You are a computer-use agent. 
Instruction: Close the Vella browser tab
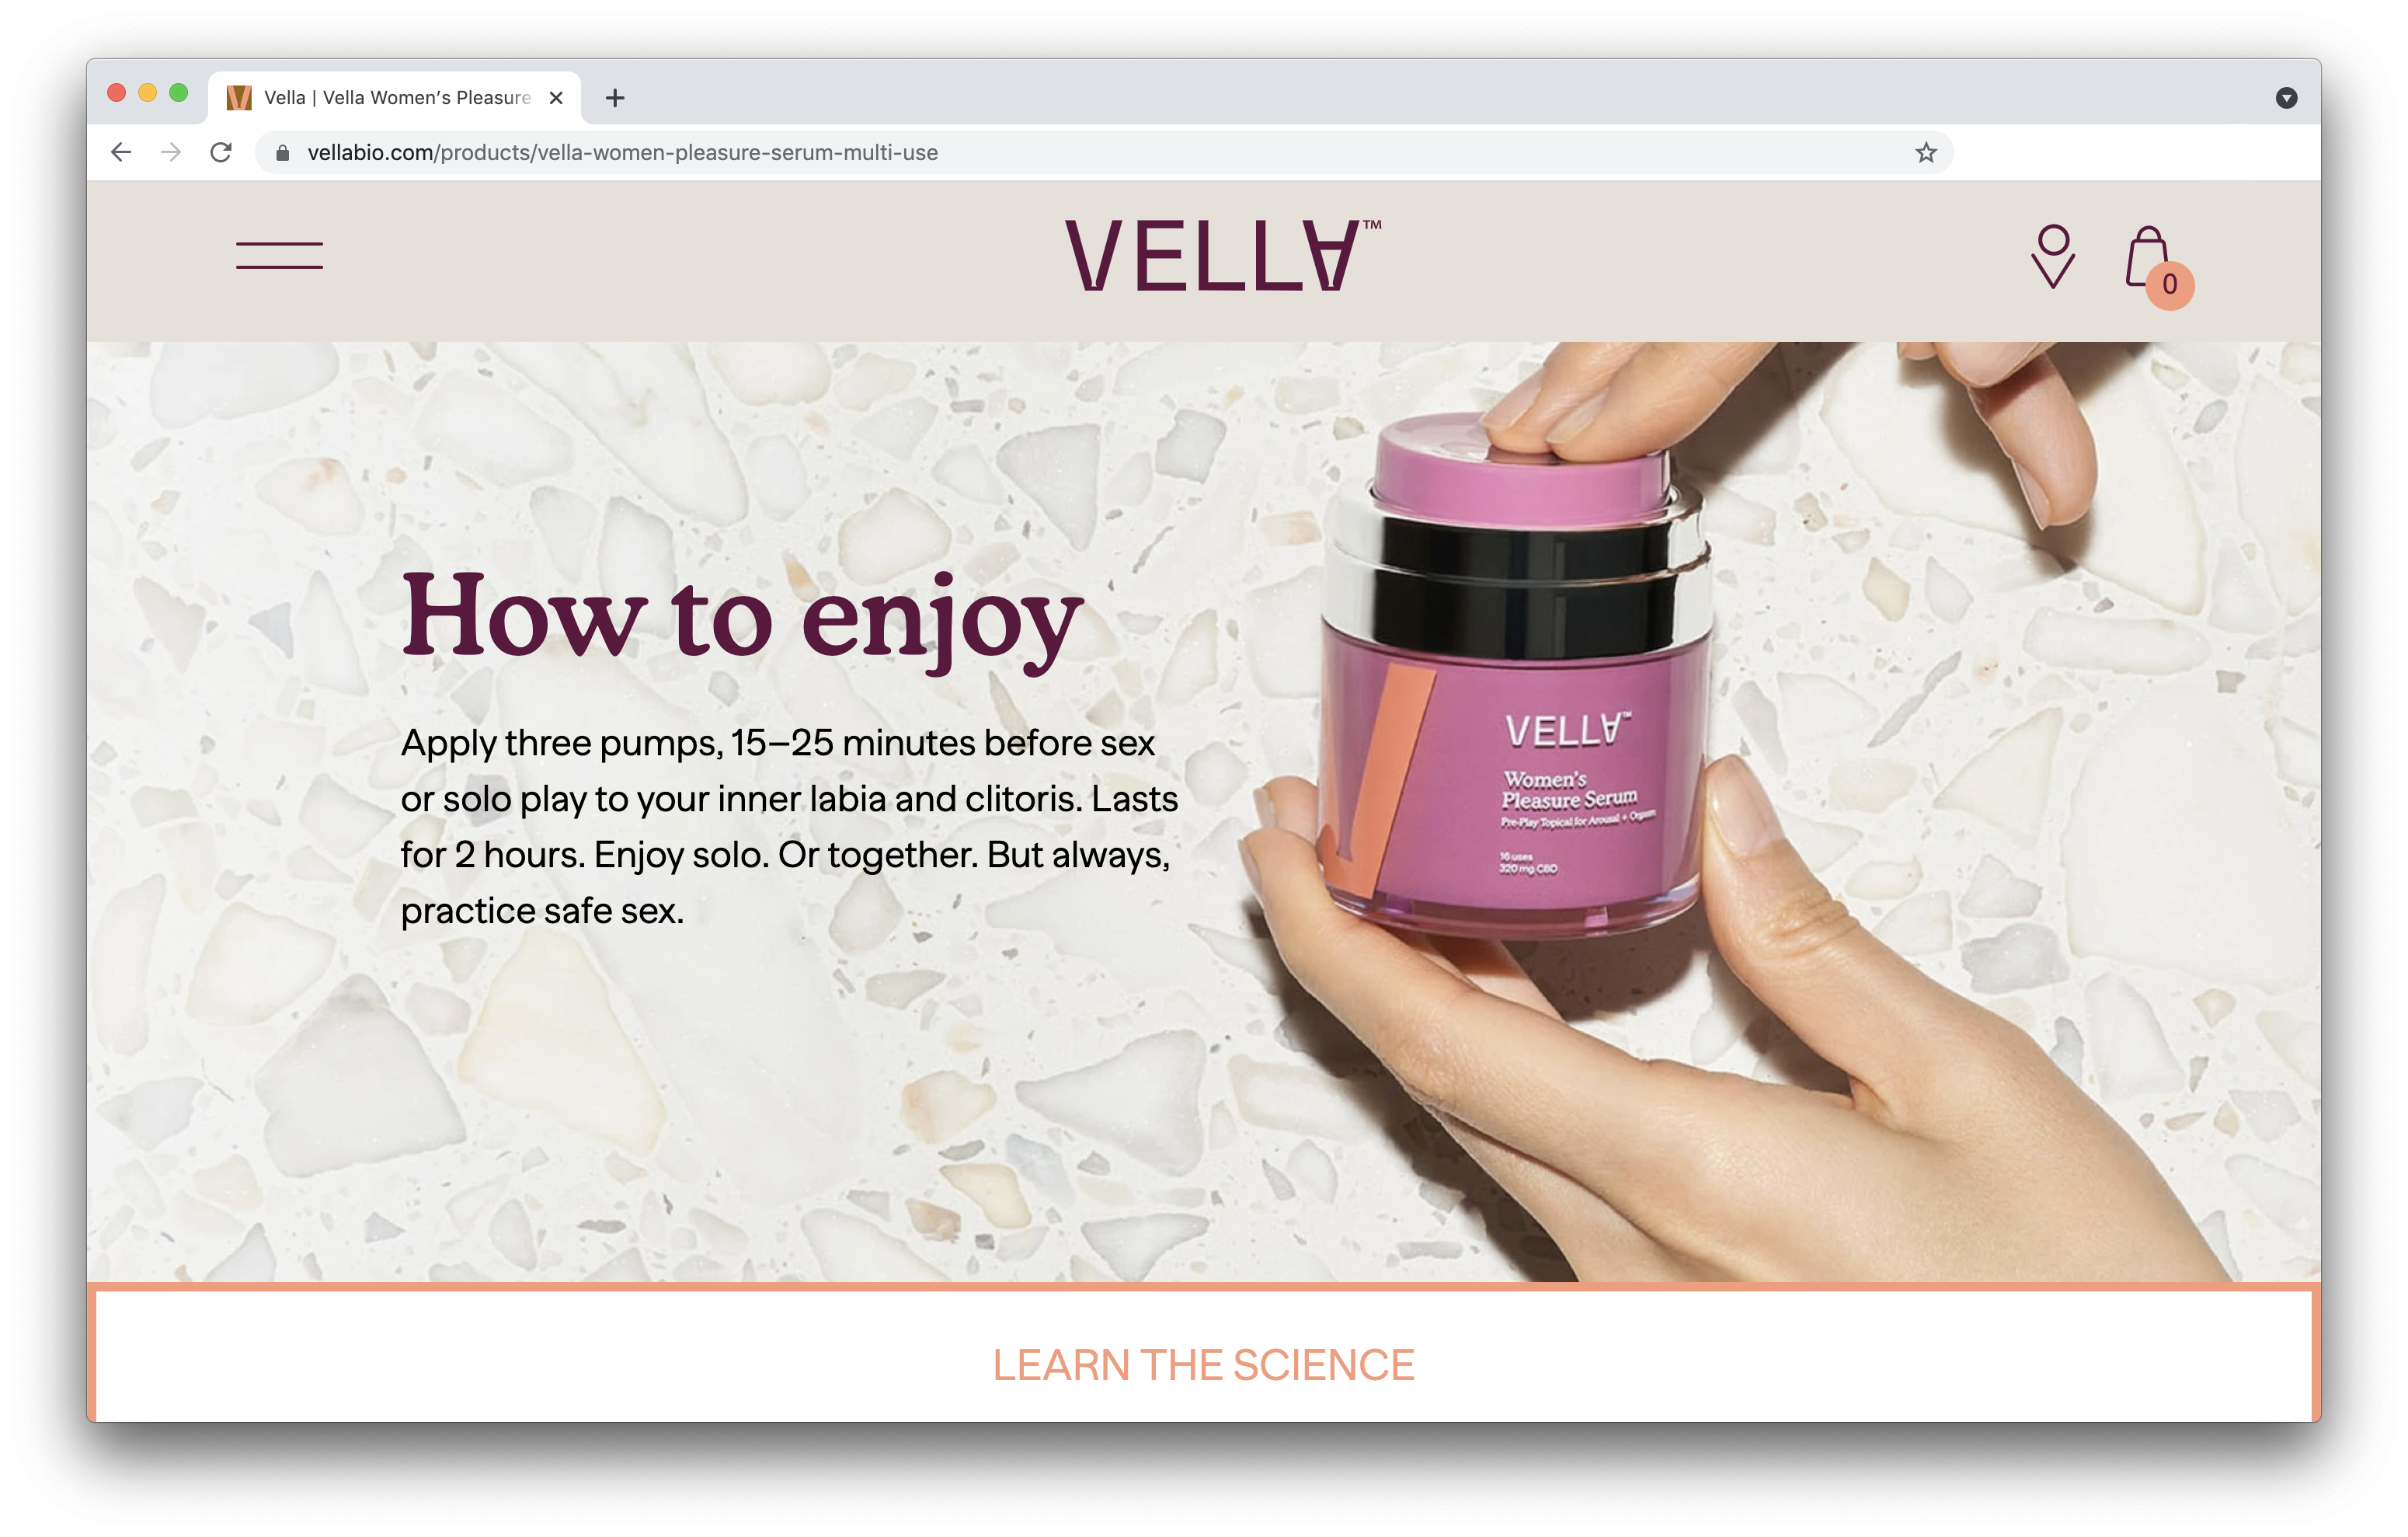556,97
